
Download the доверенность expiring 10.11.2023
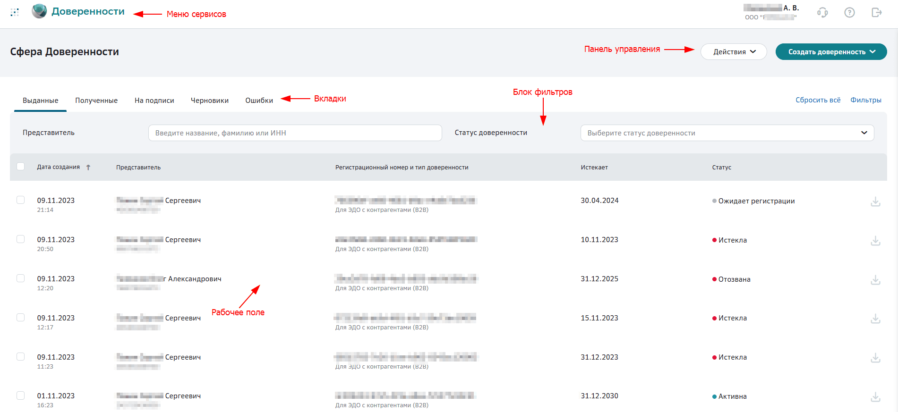click(x=875, y=241)
